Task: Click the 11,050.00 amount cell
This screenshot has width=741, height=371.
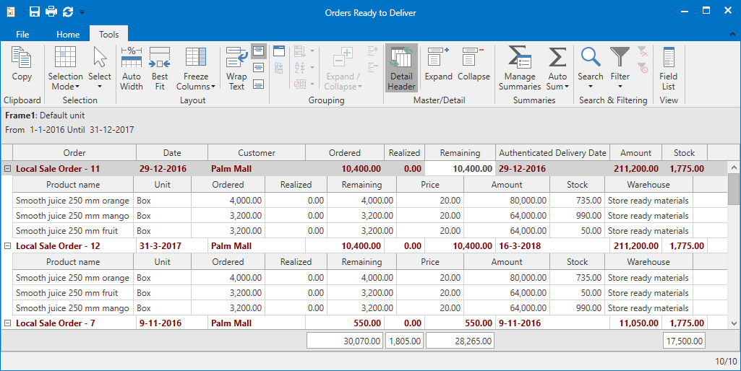Action: point(635,323)
